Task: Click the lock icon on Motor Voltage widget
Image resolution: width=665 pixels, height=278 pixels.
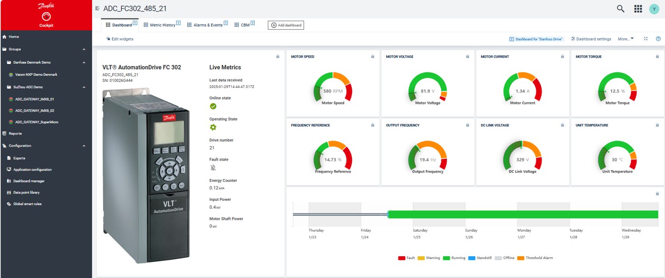Action: tap(467, 56)
